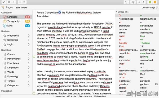This screenshot has height=98, width=159.
Task: Click the comment bubble beside 'as summarised'
Action: [34, 57]
